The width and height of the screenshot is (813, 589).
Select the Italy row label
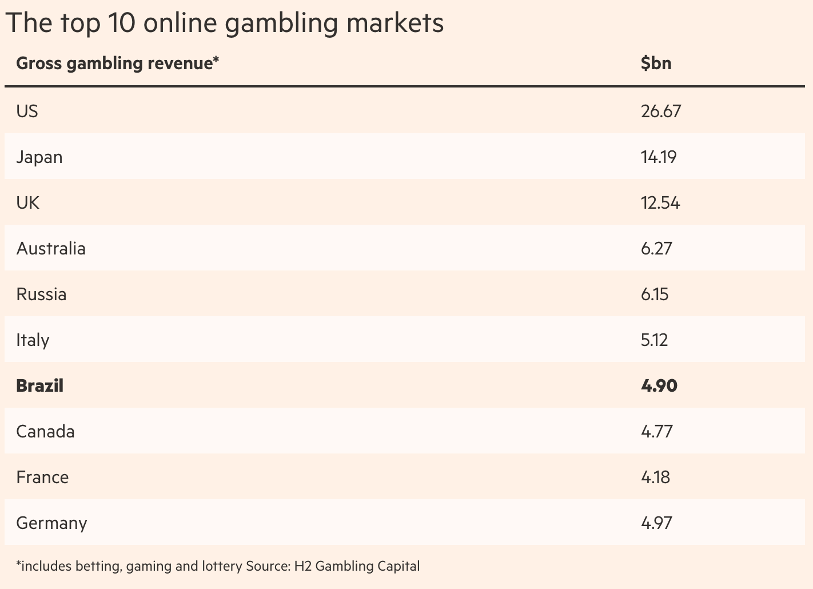[33, 340]
